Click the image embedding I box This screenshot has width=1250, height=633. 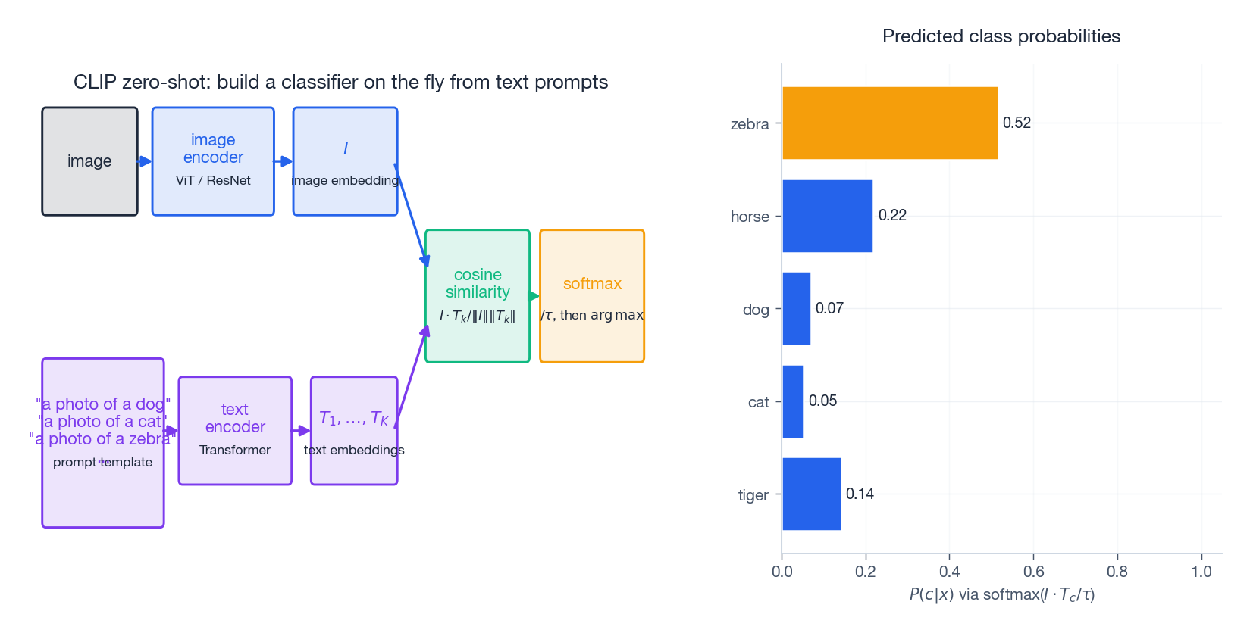(x=345, y=161)
